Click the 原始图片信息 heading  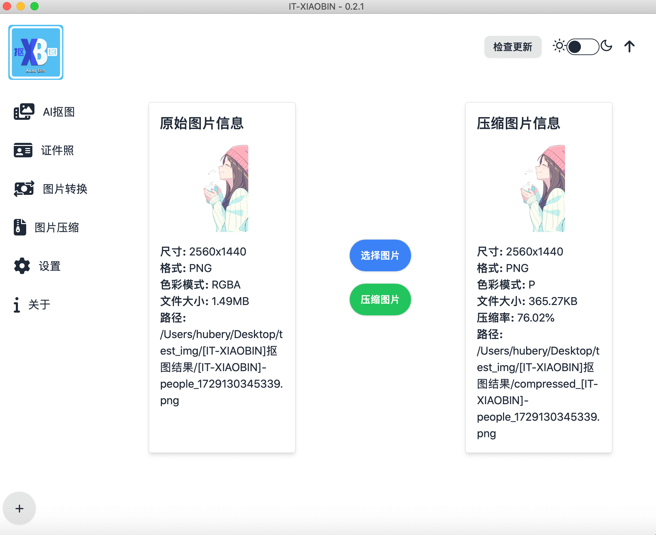(202, 123)
